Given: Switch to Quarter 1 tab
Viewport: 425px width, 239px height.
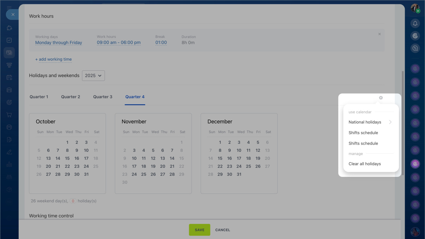Looking at the screenshot, I should click(39, 97).
